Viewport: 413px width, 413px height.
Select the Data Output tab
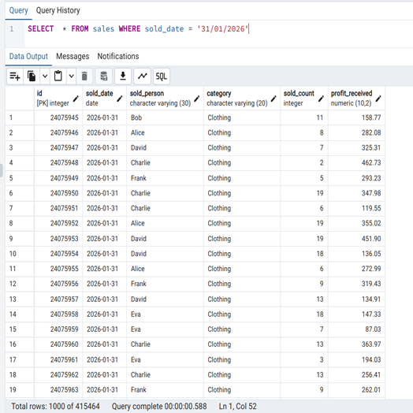[28, 57]
